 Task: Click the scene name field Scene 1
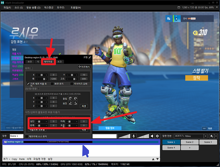click(16, 136)
